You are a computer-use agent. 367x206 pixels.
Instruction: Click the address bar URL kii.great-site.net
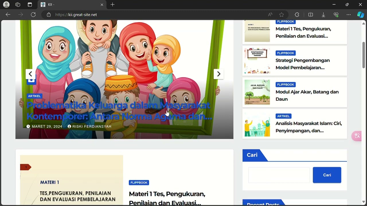pyautogui.click(x=76, y=15)
